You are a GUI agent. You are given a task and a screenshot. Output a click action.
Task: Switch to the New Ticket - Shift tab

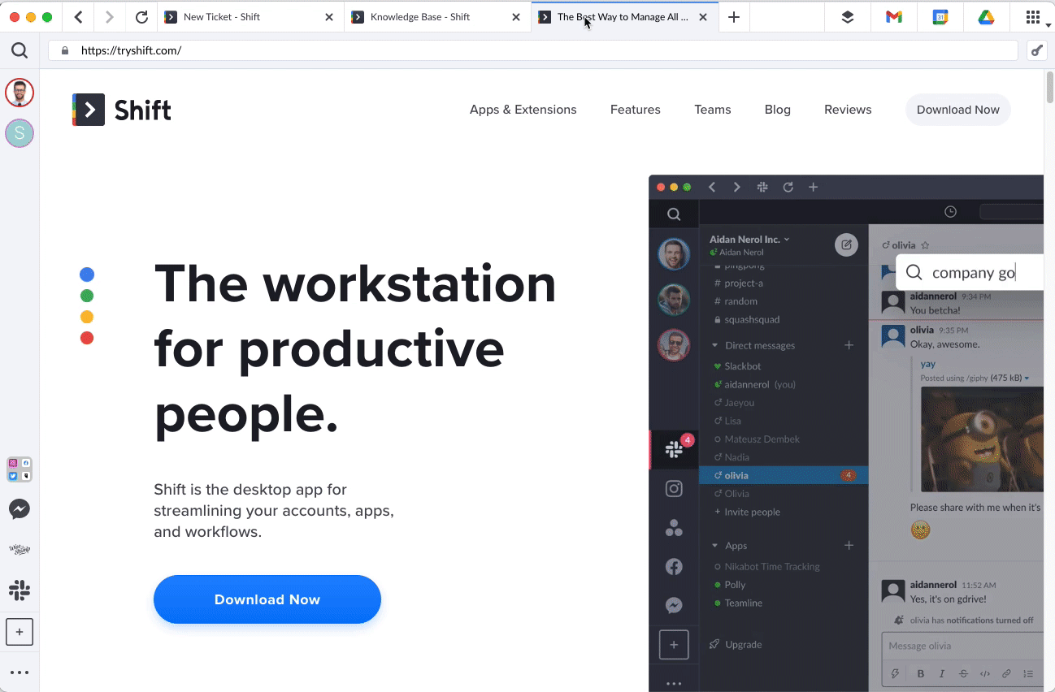250,17
